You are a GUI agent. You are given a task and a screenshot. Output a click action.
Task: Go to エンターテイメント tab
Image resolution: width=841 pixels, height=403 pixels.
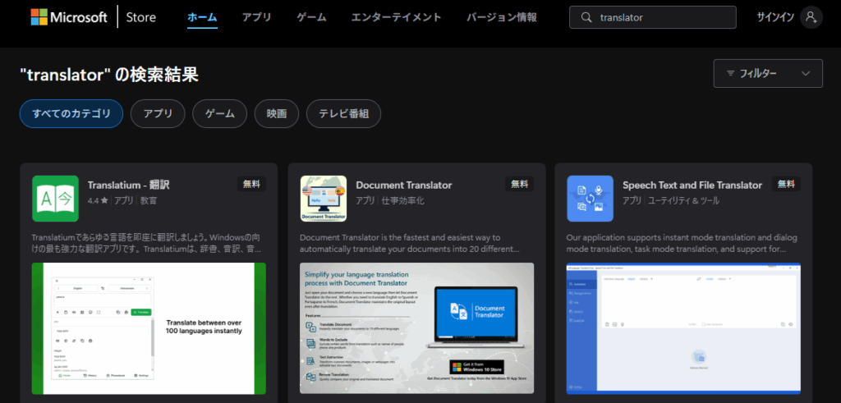(x=397, y=17)
